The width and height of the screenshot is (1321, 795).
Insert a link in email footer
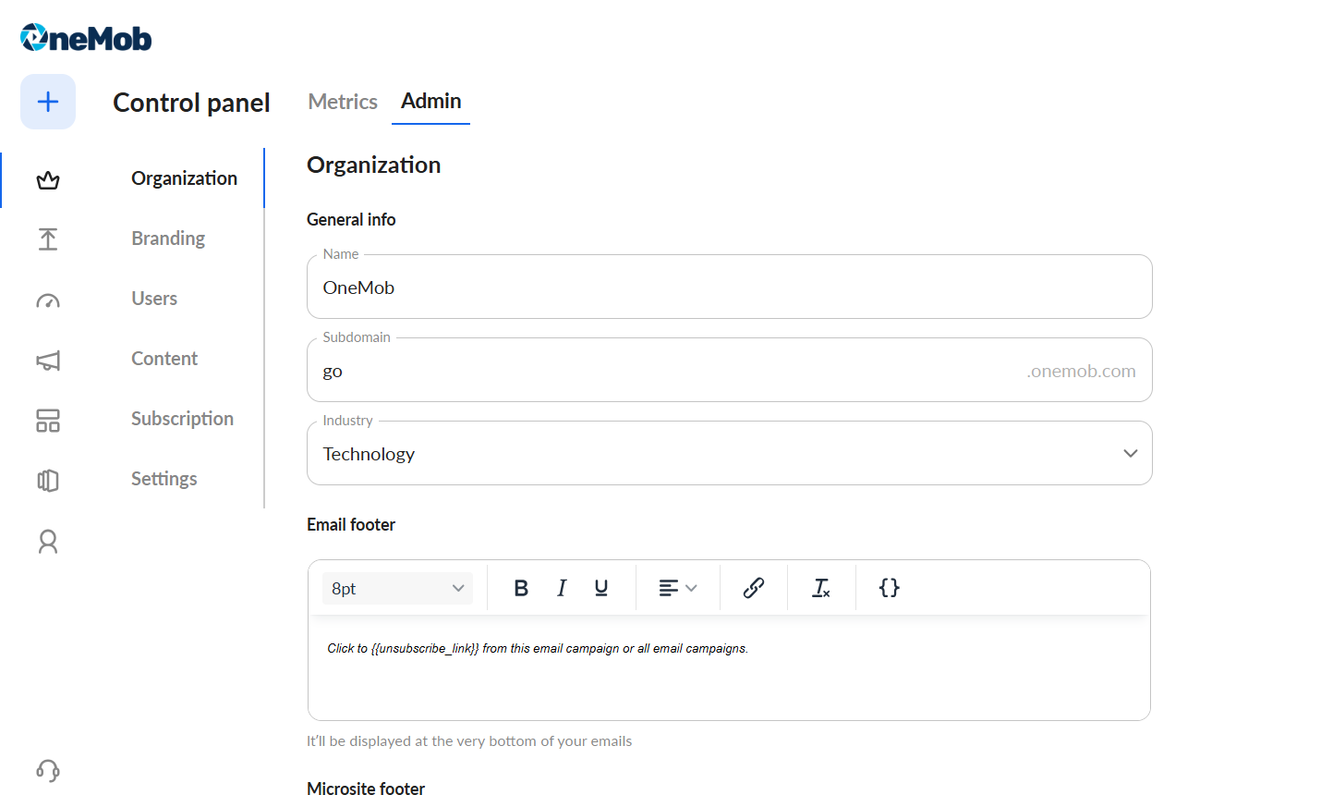point(754,588)
